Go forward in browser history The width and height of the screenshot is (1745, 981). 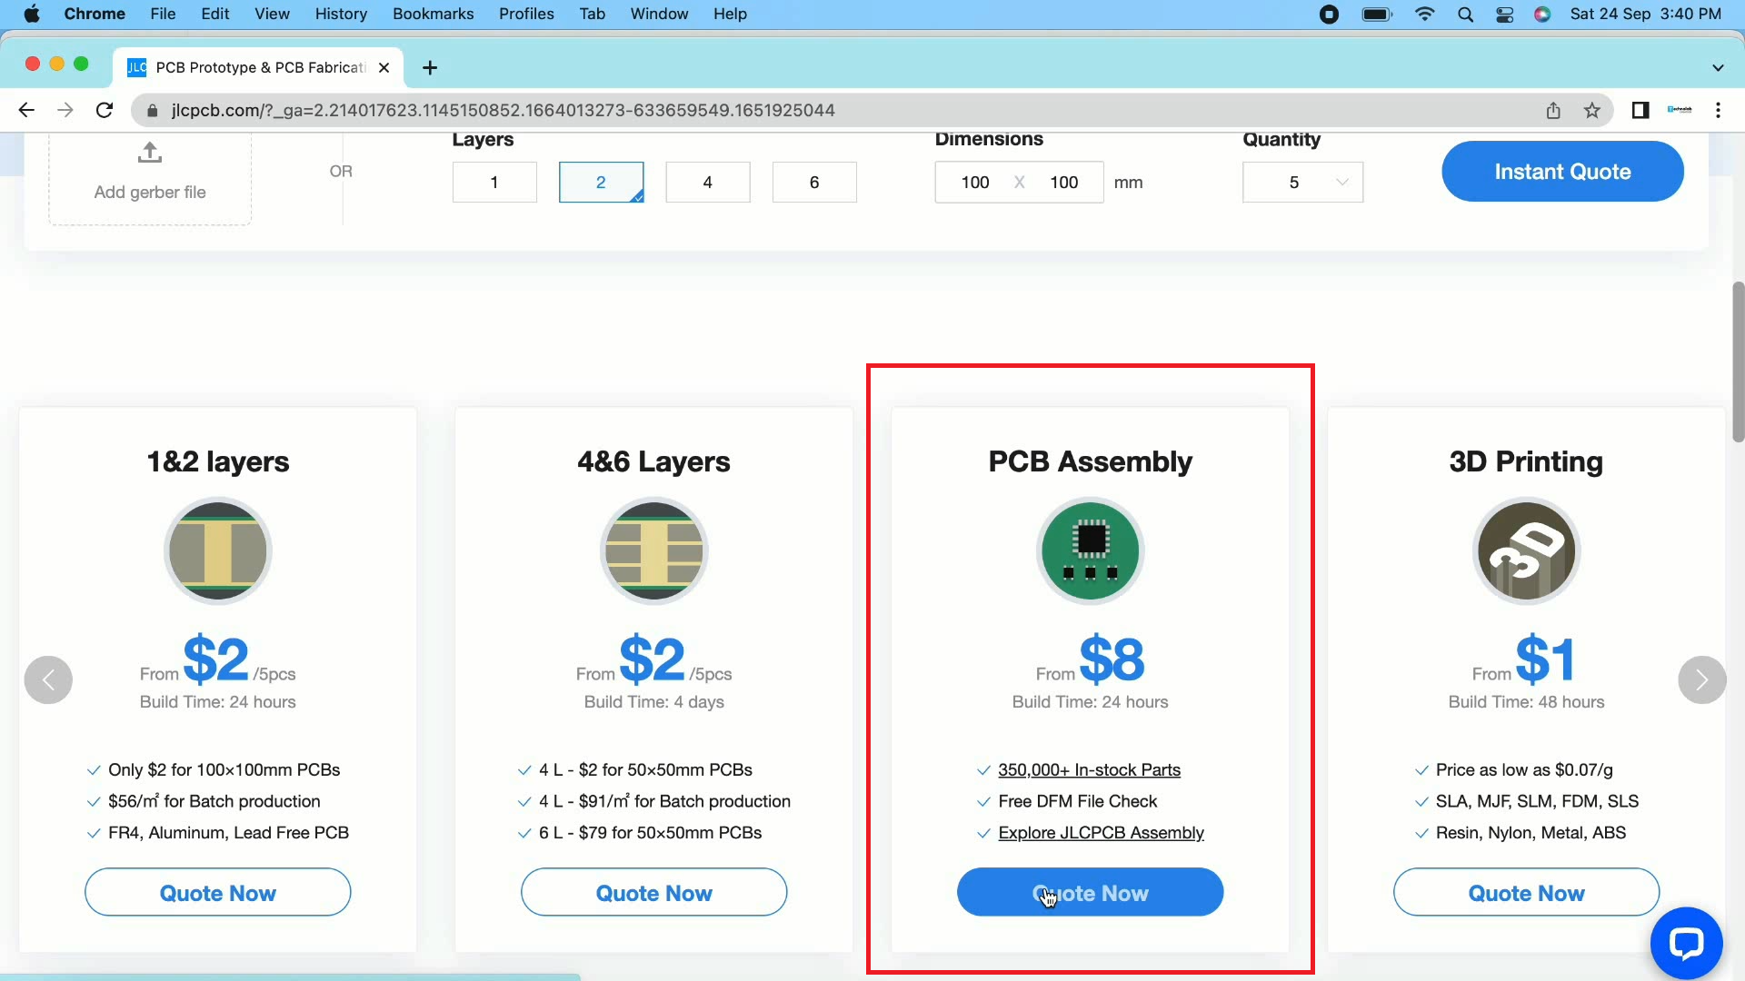tap(65, 110)
